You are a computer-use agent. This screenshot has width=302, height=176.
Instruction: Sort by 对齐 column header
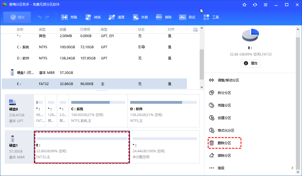(171, 30)
